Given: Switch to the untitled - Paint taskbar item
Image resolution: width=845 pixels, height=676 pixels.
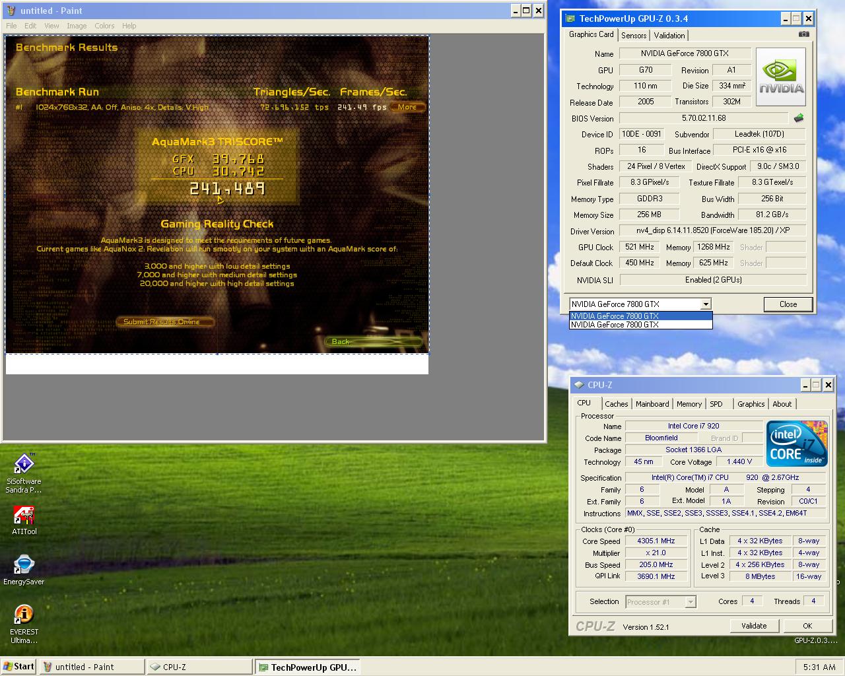Looking at the screenshot, I should tap(91, 667).
